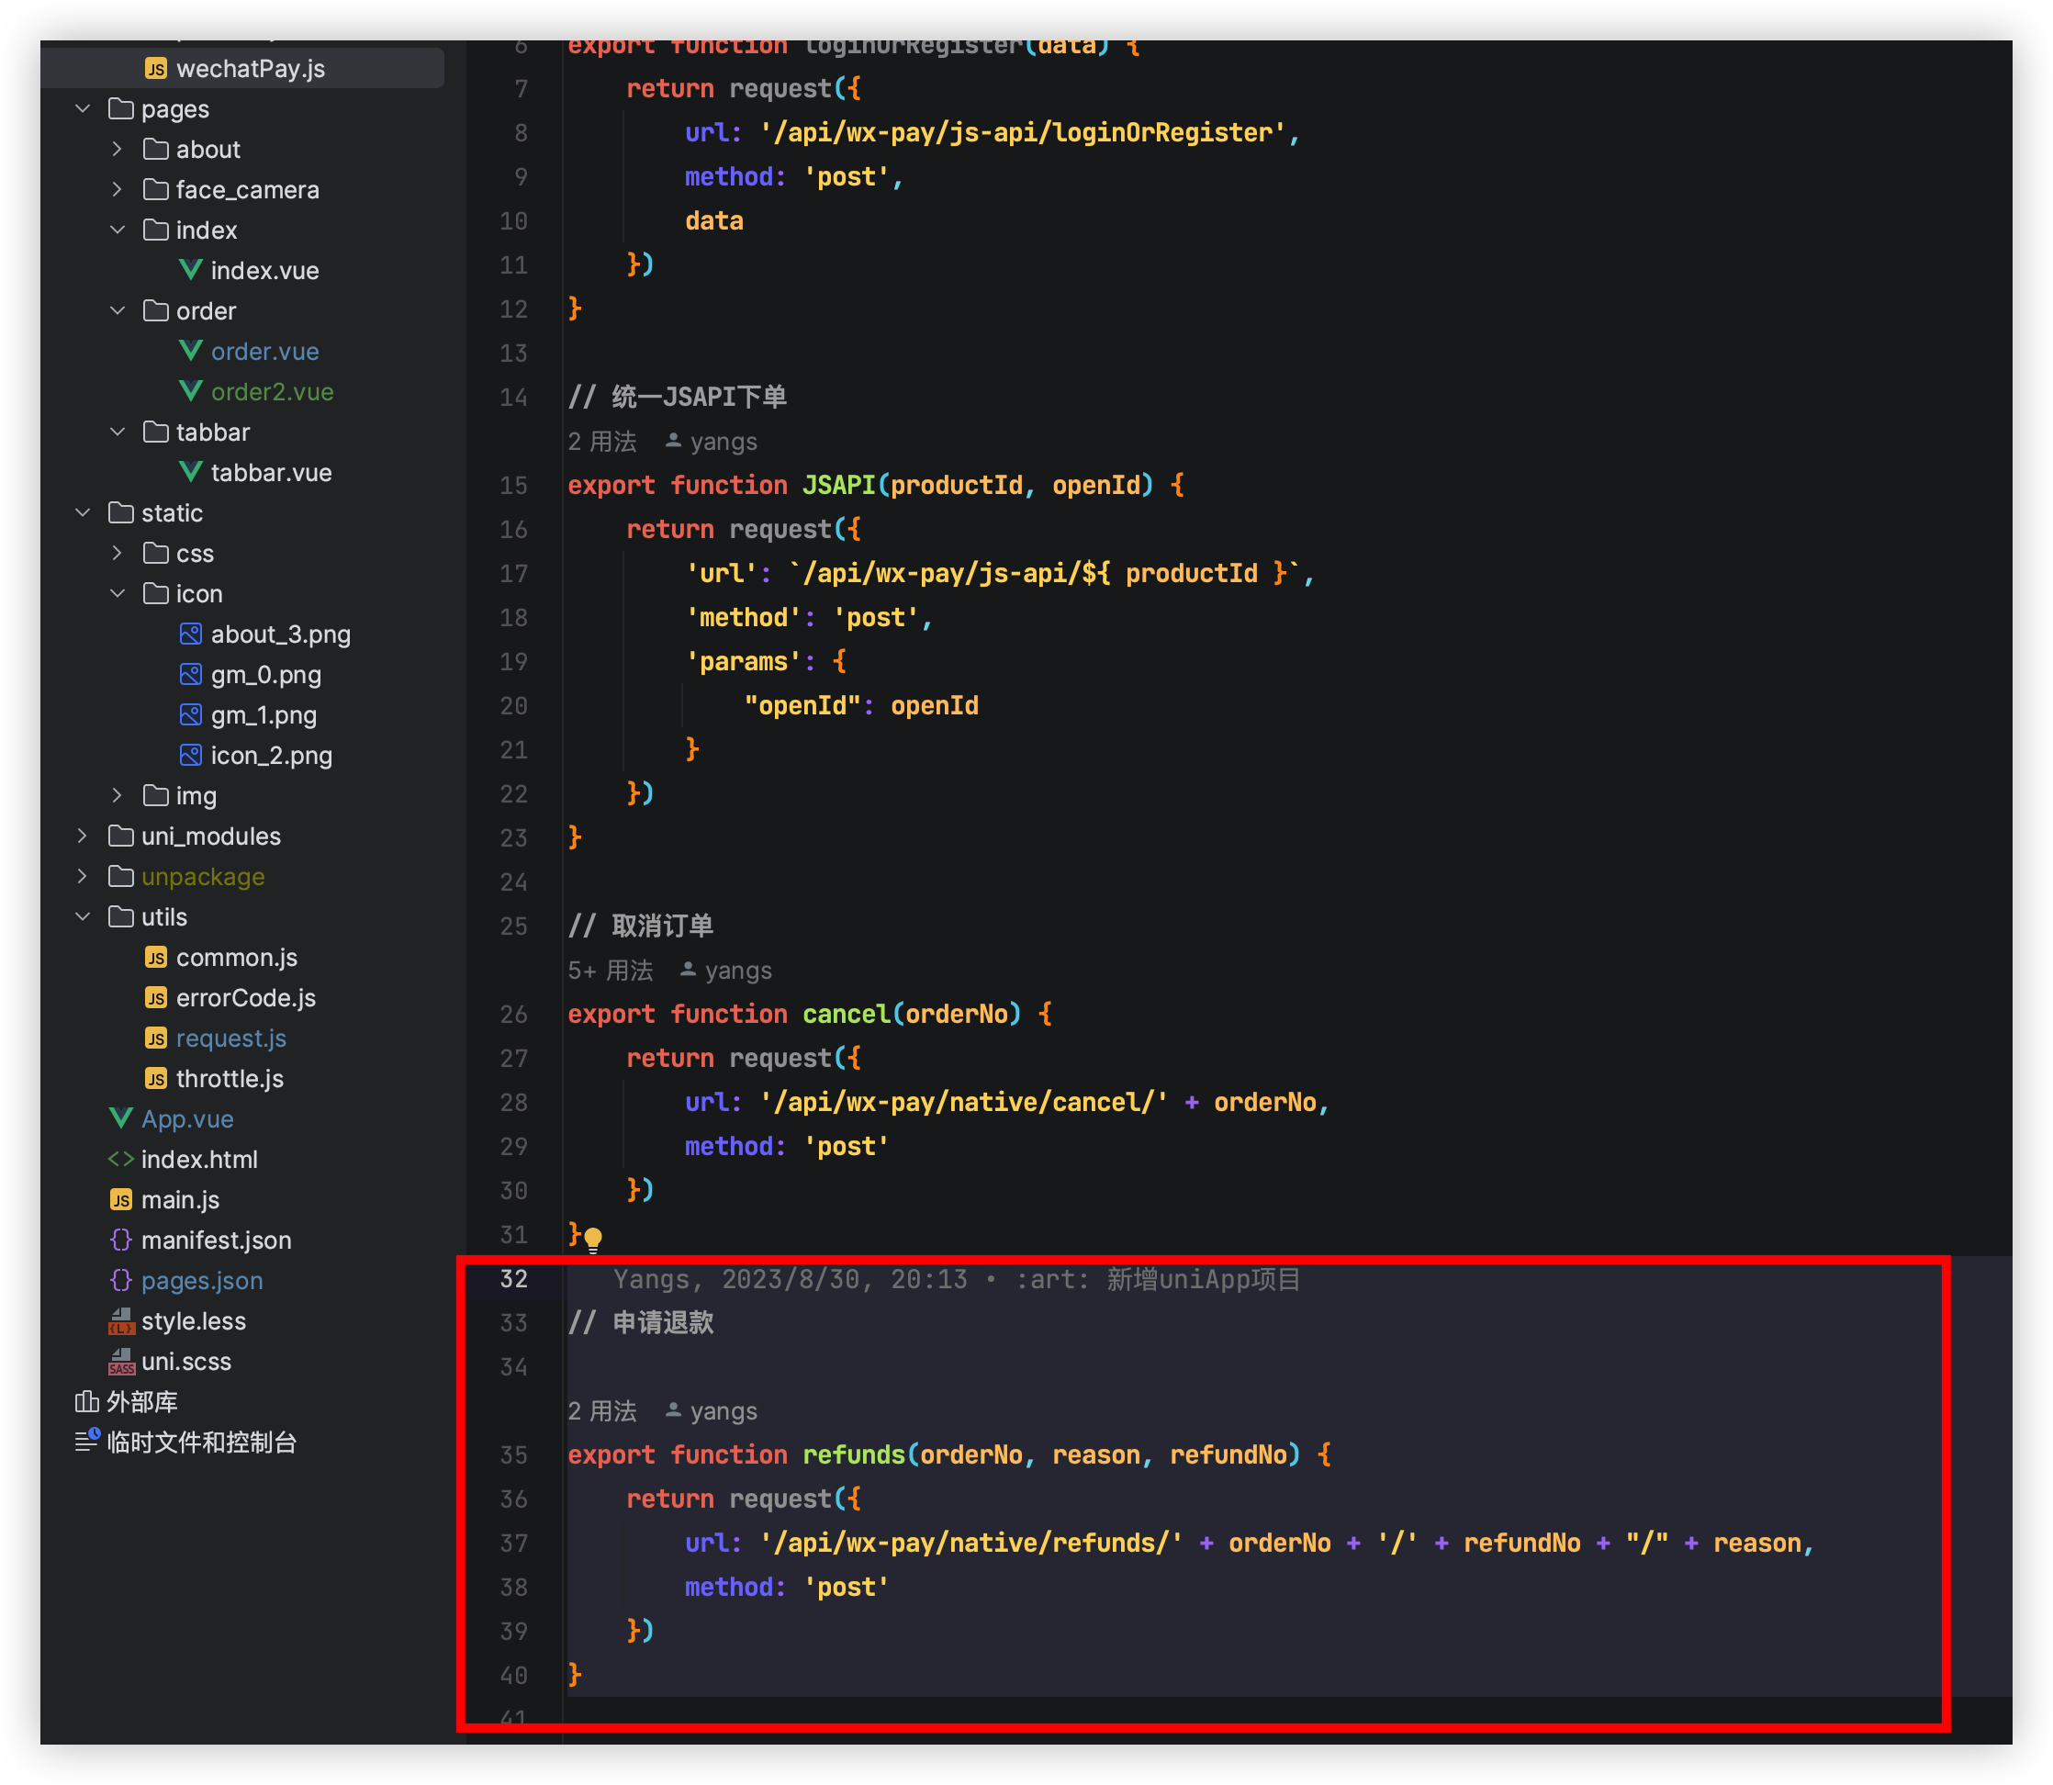
Task: Expand the uni_modules folder
Action: tap(84, 836)
